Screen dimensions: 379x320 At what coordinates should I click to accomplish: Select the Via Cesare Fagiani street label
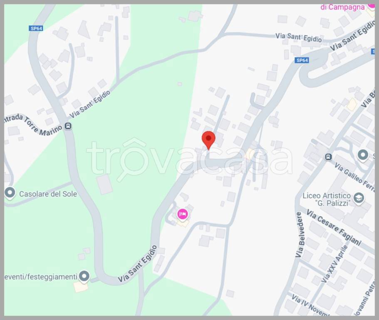pos(334,227)
